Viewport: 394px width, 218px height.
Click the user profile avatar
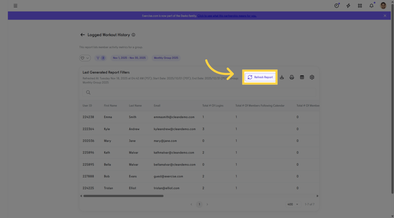[x=383, y=6]
